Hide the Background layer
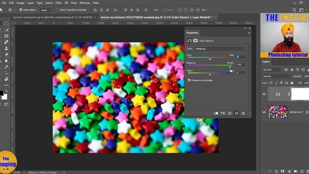Screen dimensions: 309x174 pyautogui.click(x=264, y=112)
